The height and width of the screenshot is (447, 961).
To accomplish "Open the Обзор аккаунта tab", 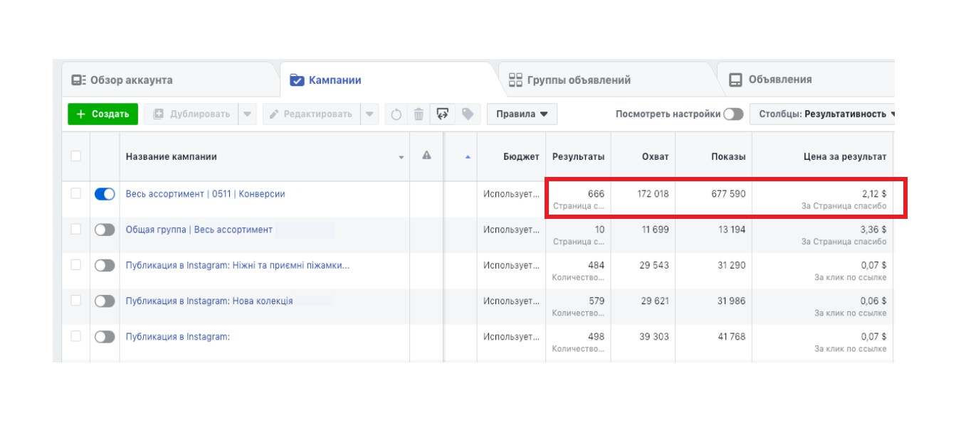I will point(131,80).
